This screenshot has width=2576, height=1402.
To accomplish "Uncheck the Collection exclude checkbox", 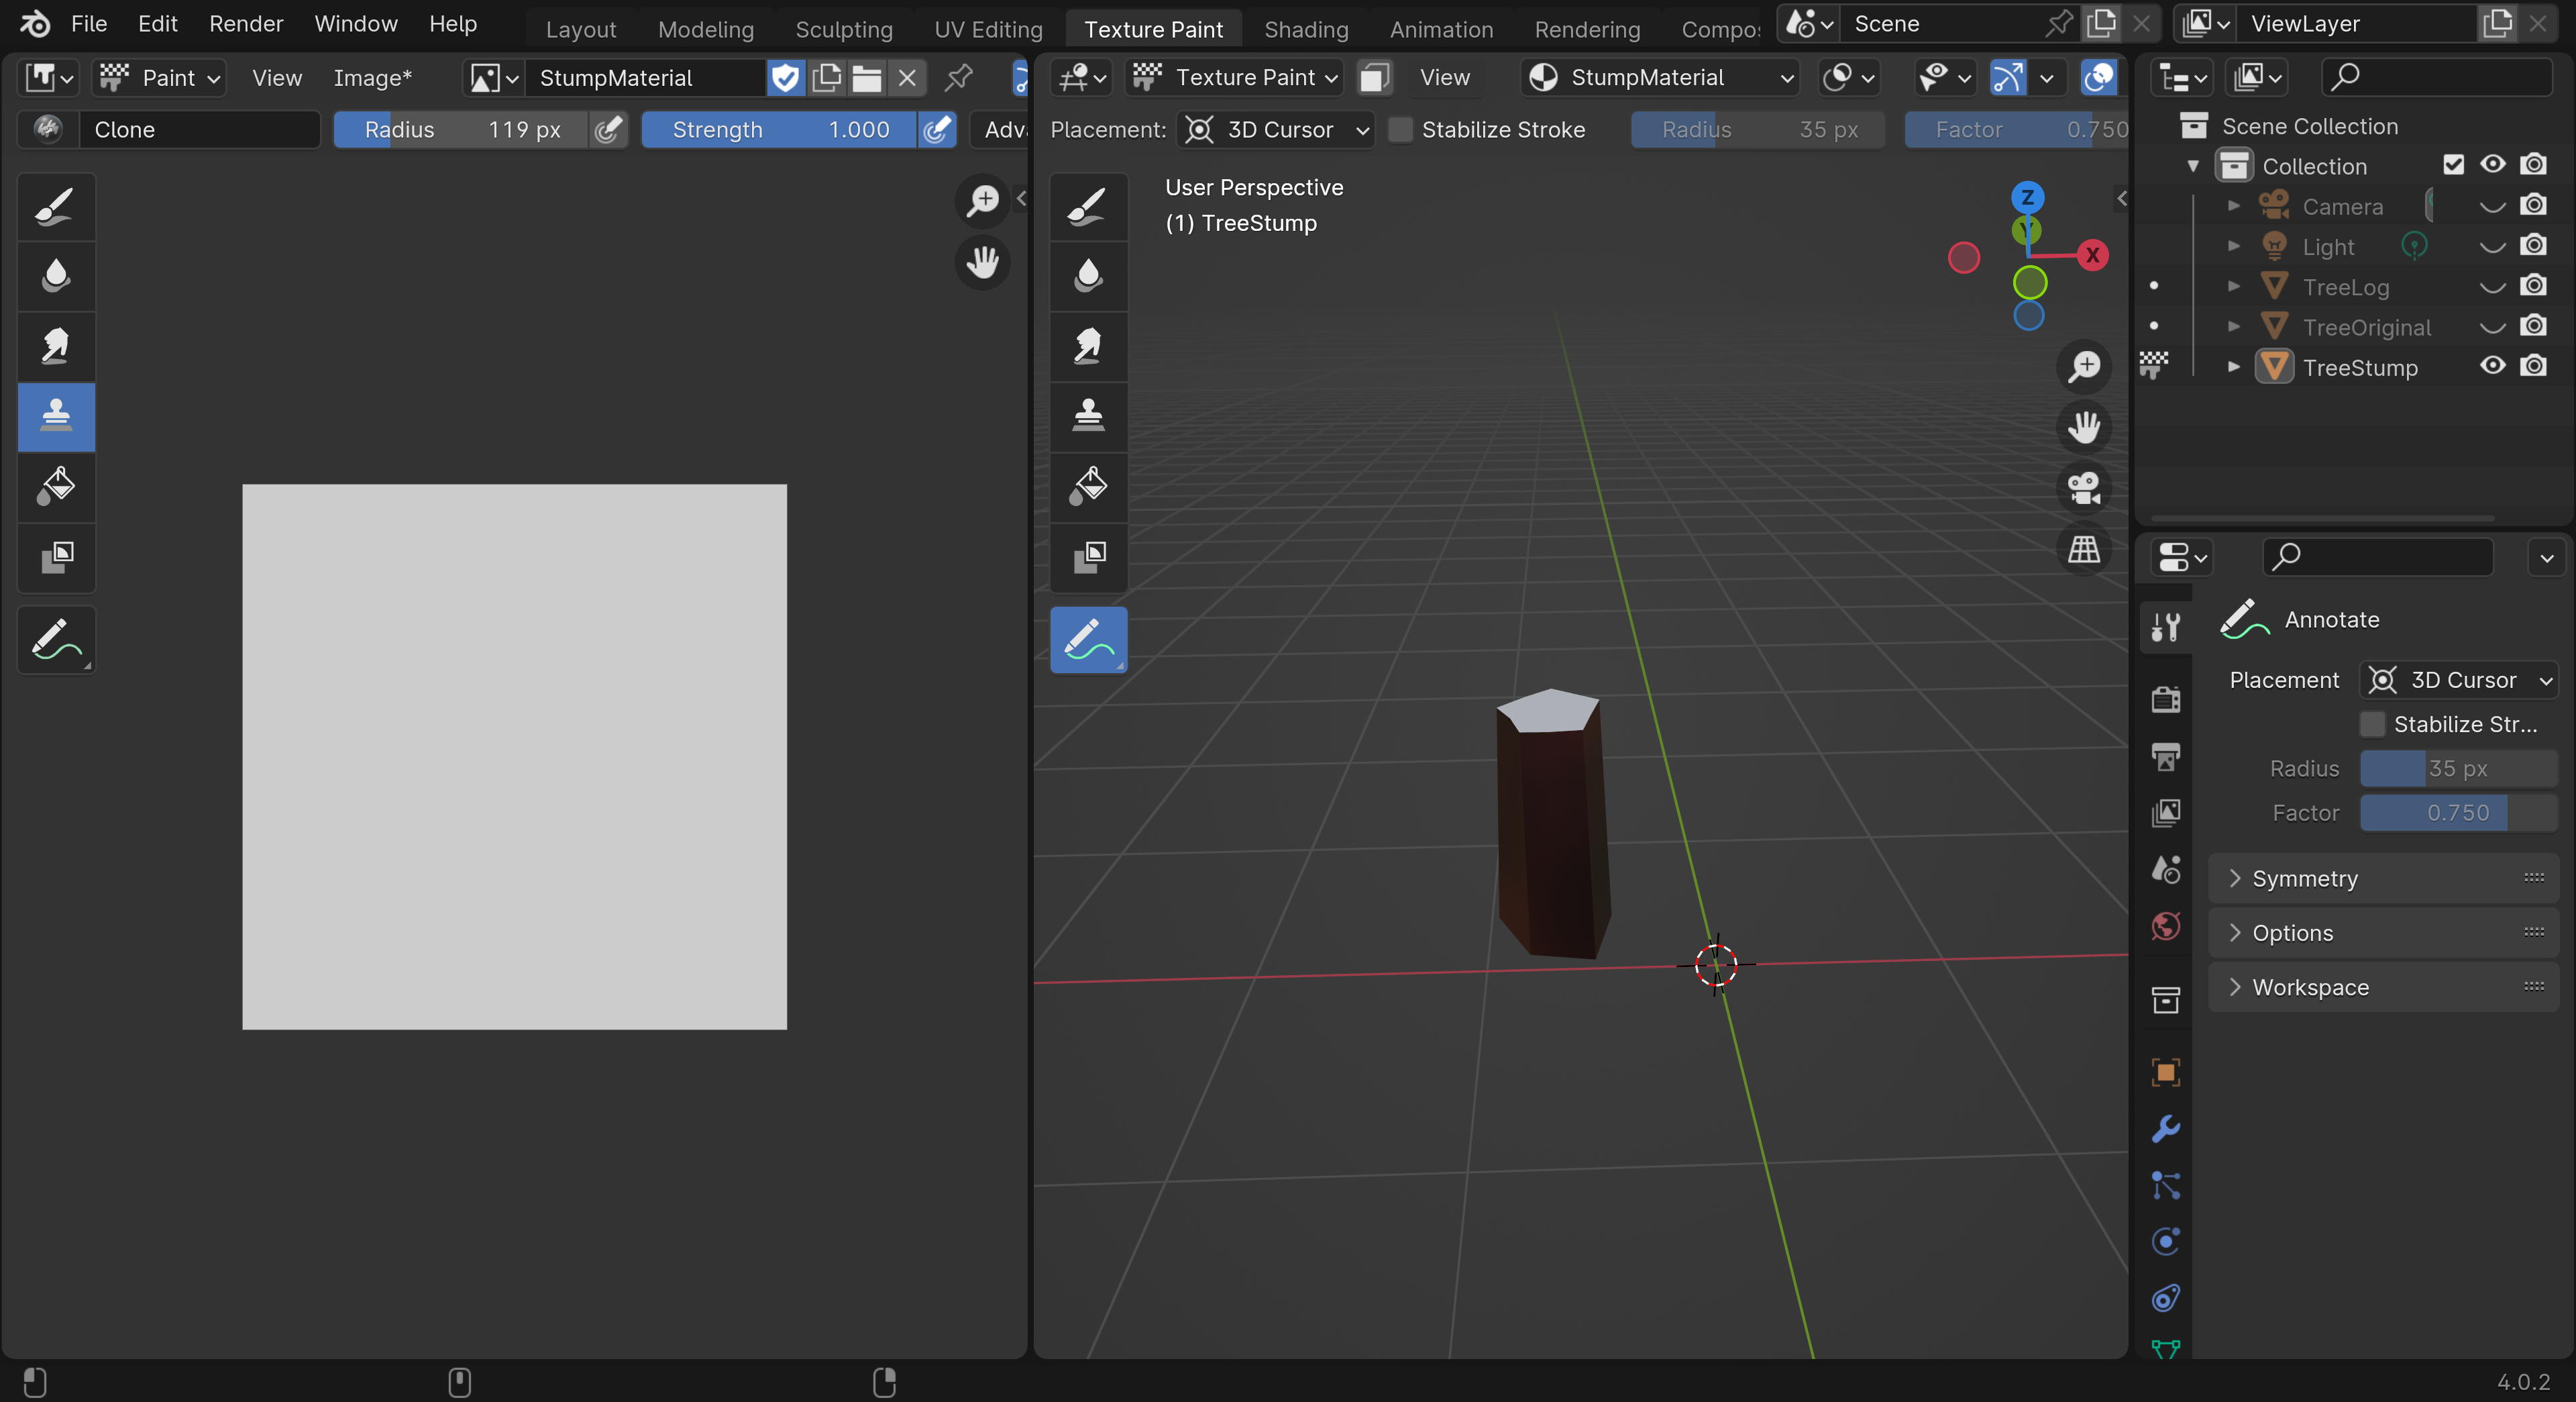I will 2453,165.
